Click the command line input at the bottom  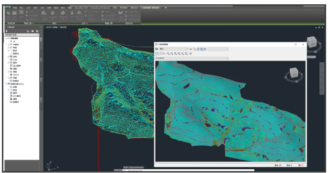[188, 171]
